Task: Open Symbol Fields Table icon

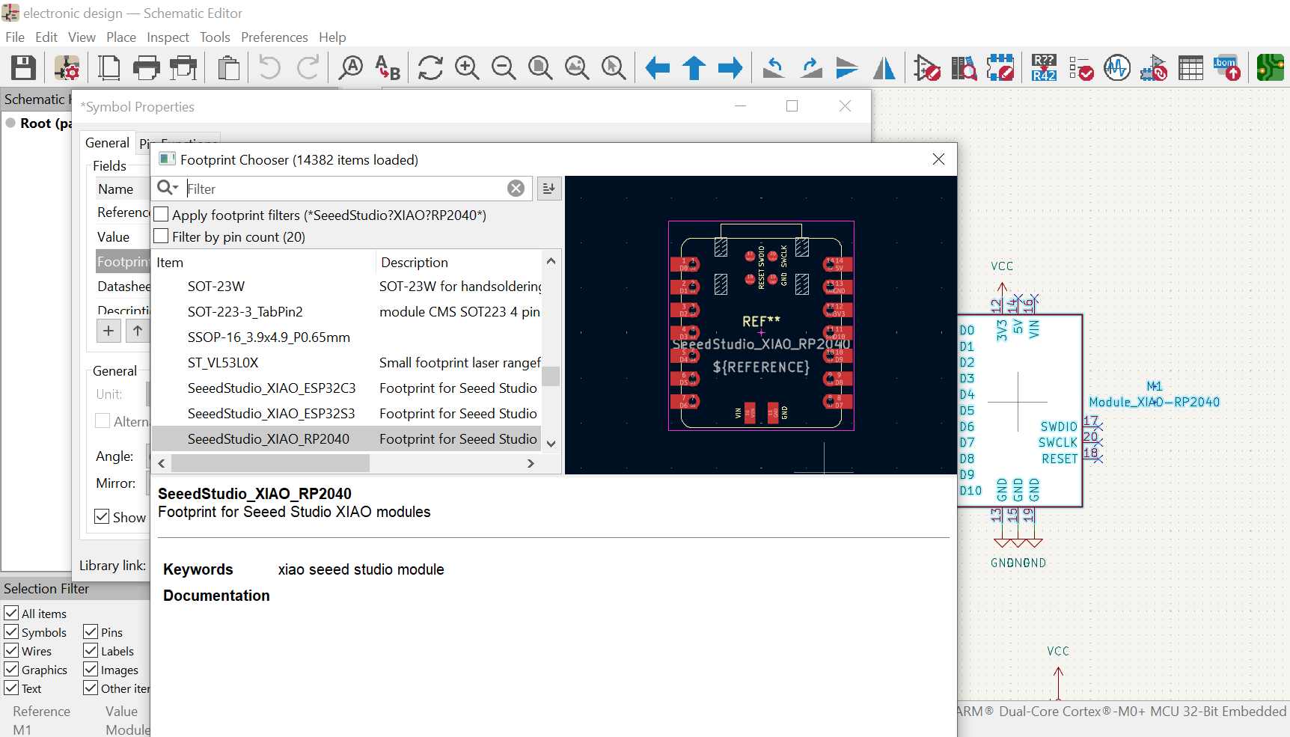Action: point(1190,68)
